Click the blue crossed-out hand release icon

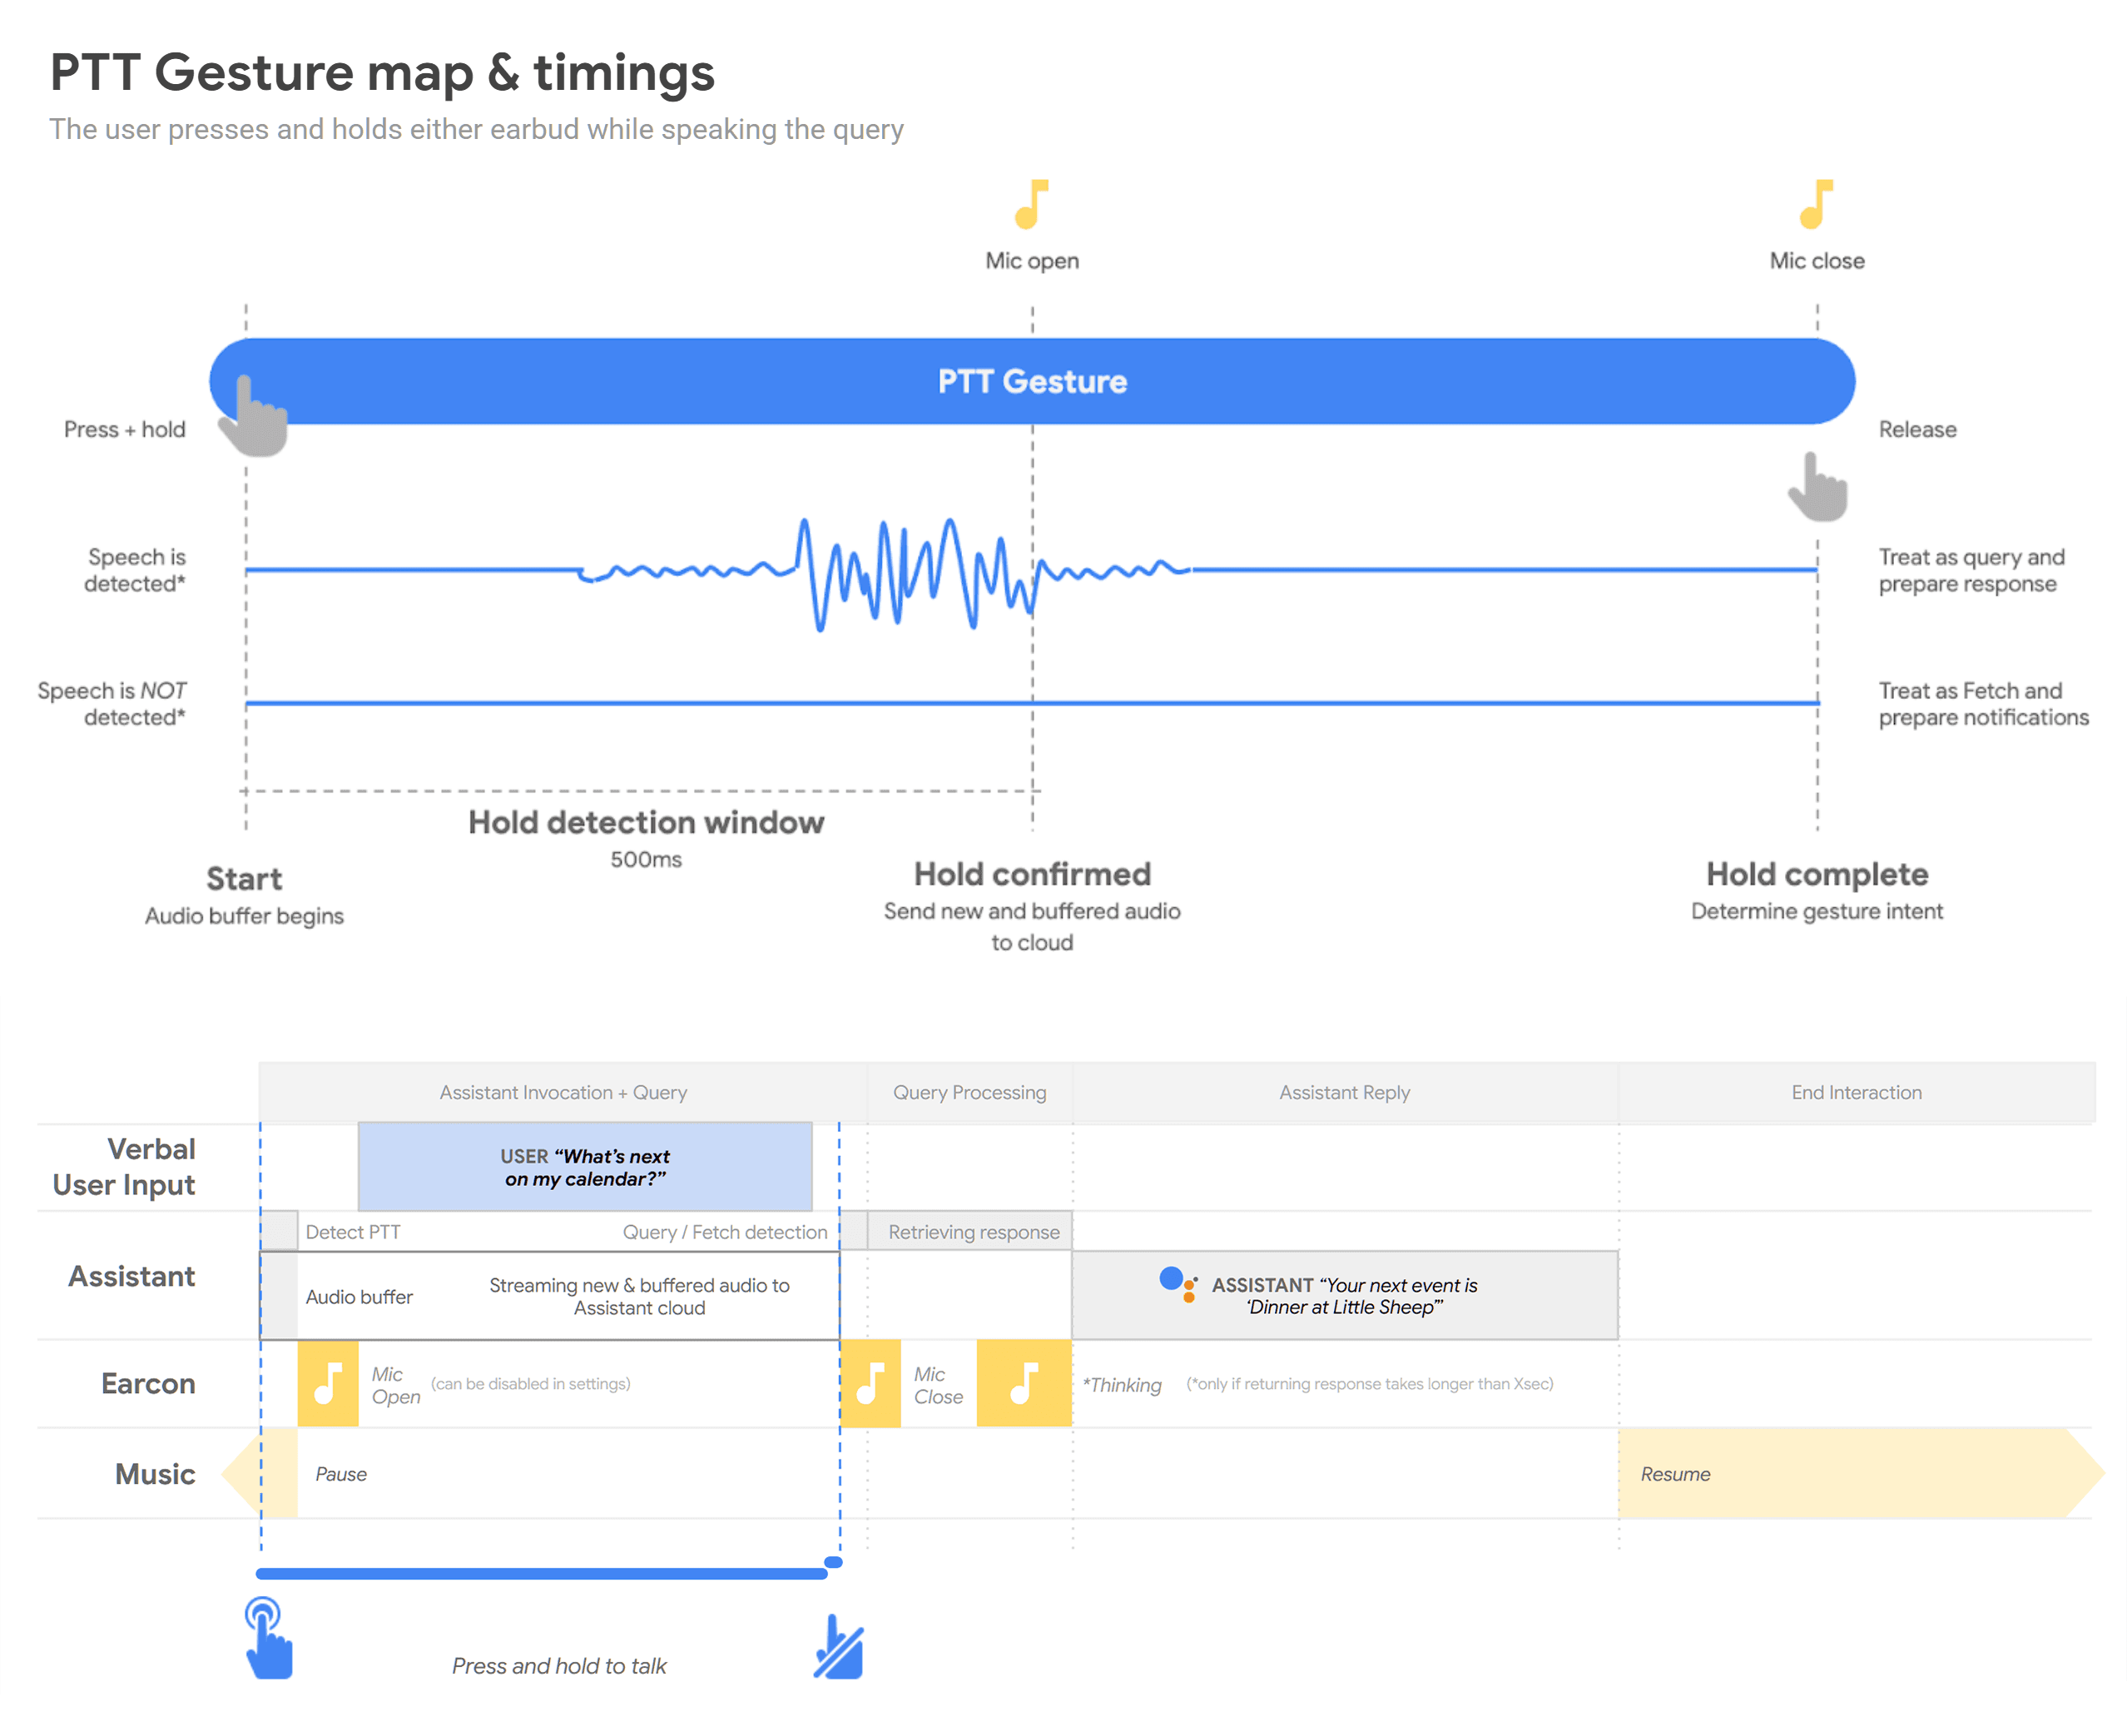click(838, 1648)
